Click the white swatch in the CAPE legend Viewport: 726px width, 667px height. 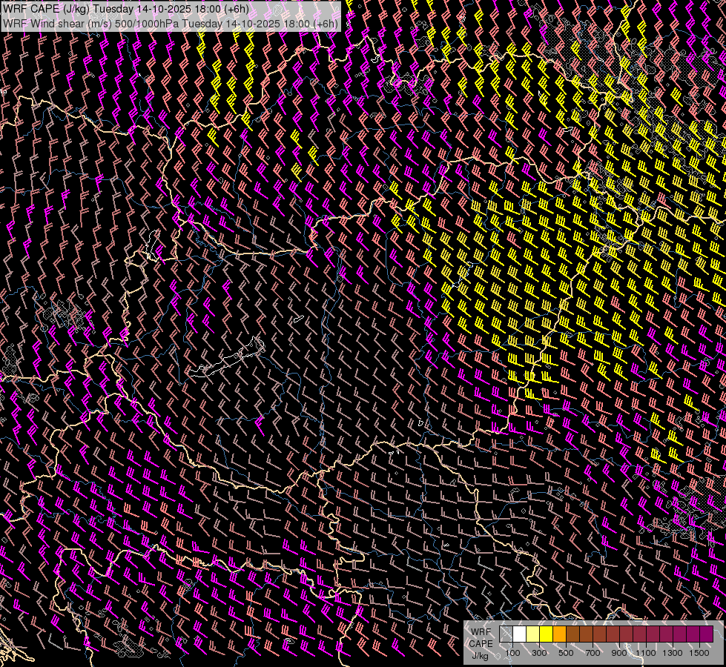[x=520, y=634]
